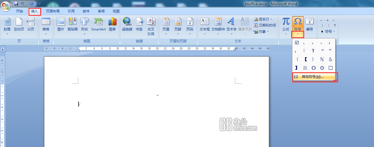
Task: Expand the 表格 table dropdown
Action: tap(46, 34)
